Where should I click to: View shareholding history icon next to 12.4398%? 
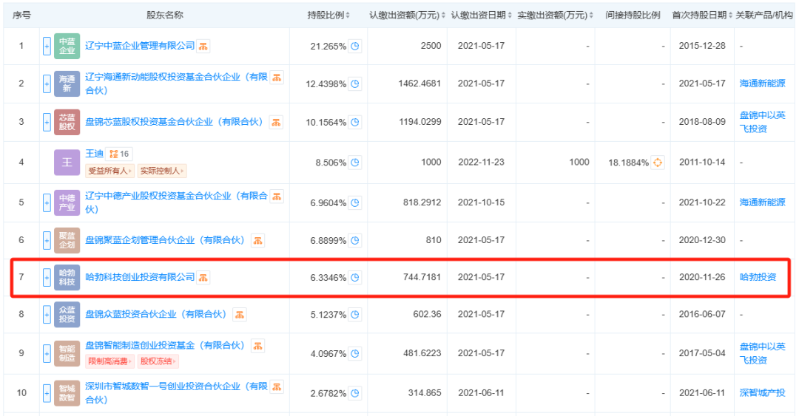[x=355, y=83]
